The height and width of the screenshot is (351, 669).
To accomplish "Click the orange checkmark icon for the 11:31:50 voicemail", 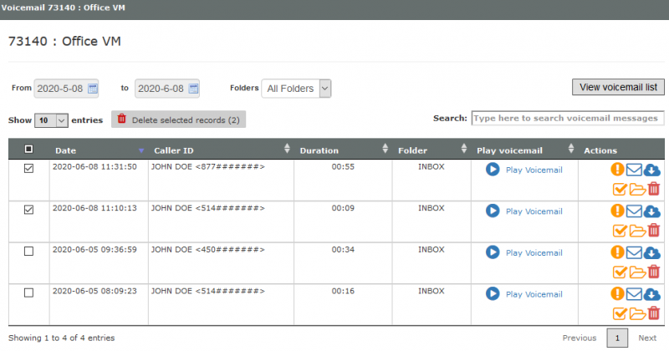I will click(x=620, y=189).
